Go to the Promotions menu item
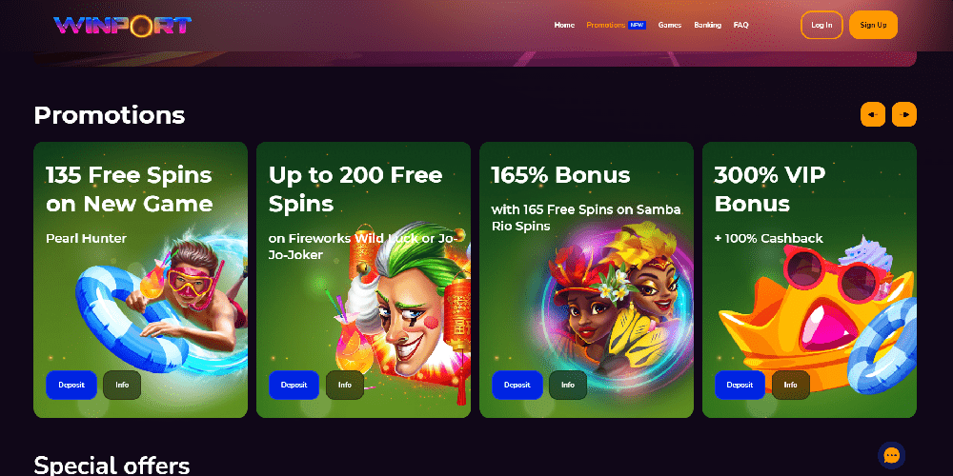 pyautogui.click(x=605, y=25)
